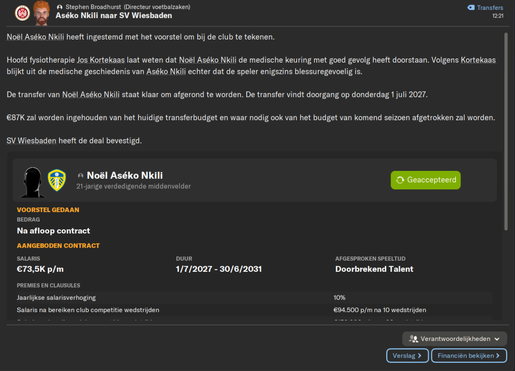This screenshot has height=371, width=515.
Task: Open the first Kortekaas surname link, line two
Action: tap(479, 60)
